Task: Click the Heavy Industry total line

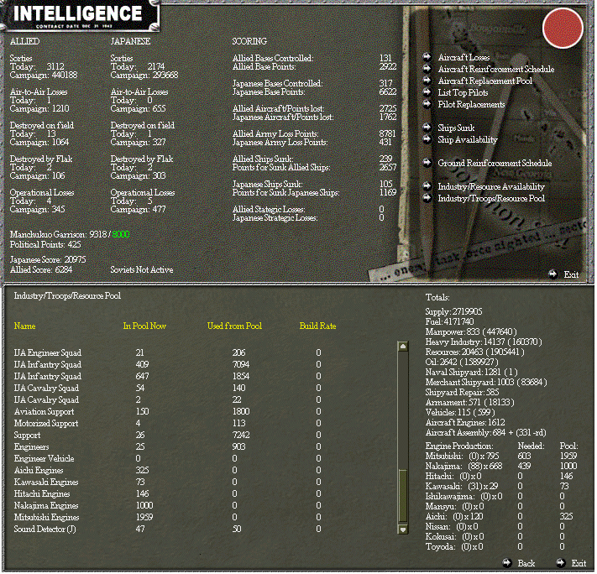Action: point(484,342)
